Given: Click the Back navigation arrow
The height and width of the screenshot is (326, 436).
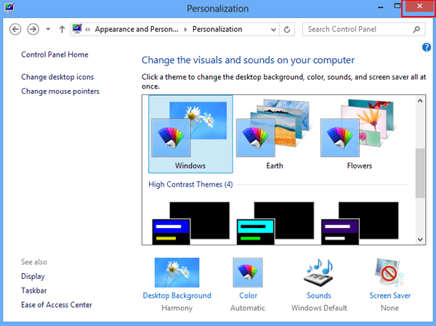Looking at the screenshot, I should point(15,29).
